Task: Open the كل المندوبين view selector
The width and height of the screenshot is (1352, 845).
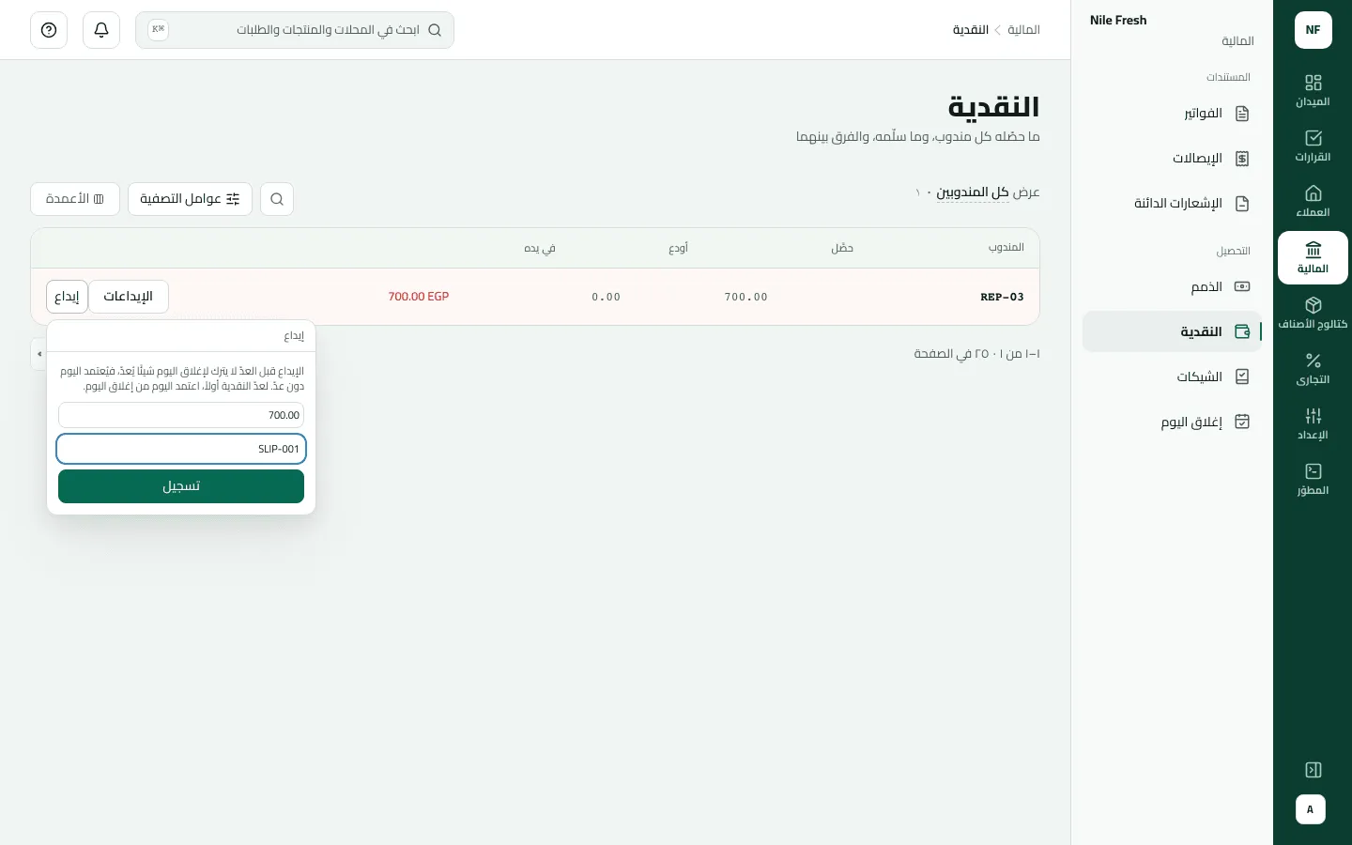Action: pos(973,192)
